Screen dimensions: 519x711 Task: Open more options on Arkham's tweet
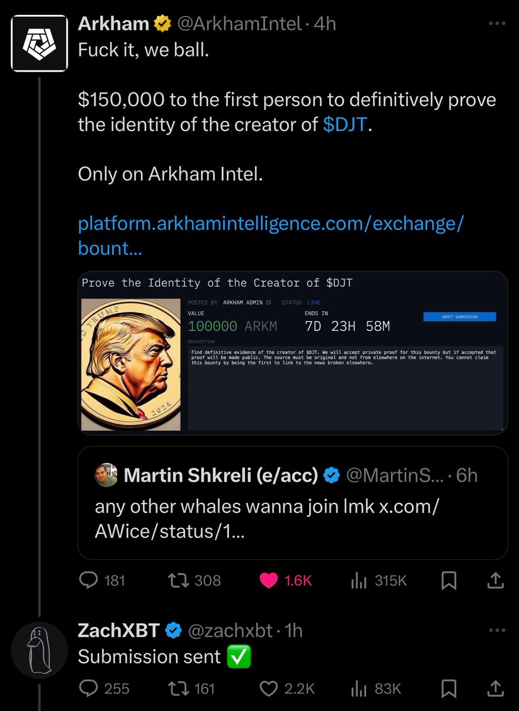coord(496,24)
